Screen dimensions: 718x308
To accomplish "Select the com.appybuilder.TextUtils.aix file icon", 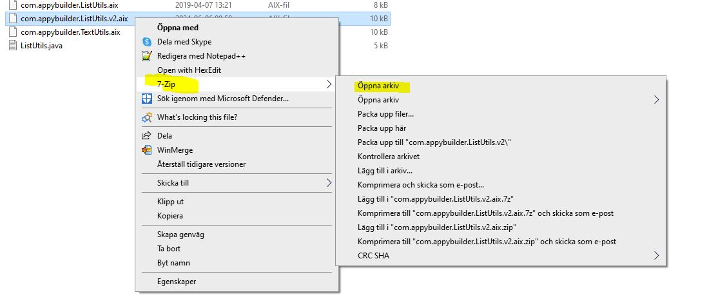I will [13, 32].
